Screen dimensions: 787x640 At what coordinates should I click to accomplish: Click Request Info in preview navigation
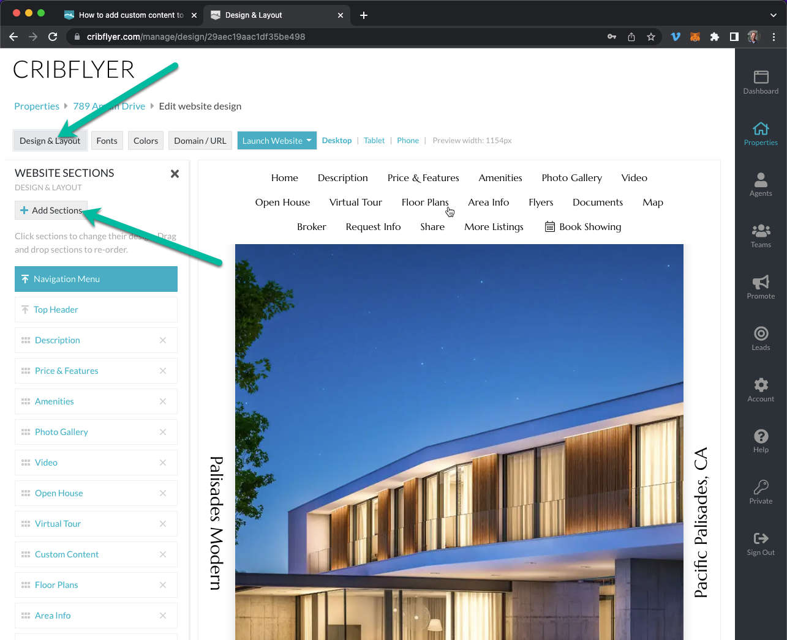click(373, 227)
